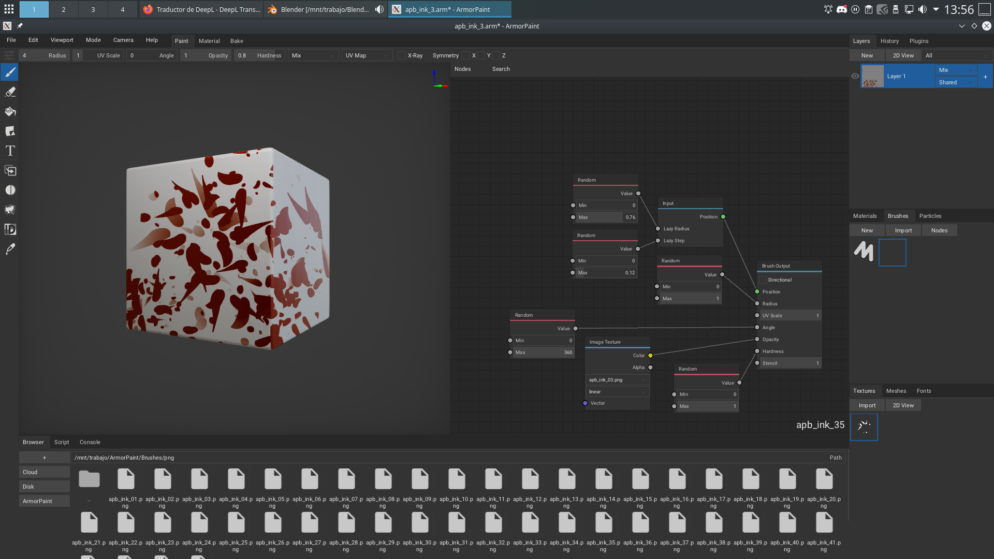The height and width of the screenshot is (559, 994).
Task: Adjust the Hardness slider
Action: coord(259,55)
